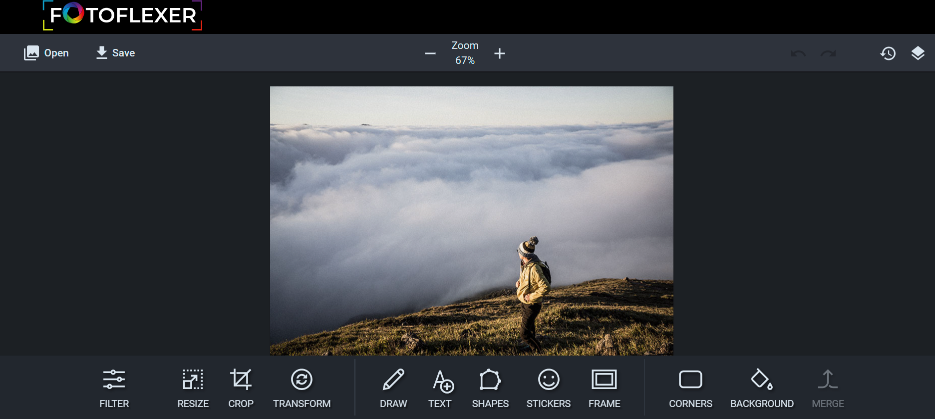
Task: Increase zoom with the plus button
Action: [500, 53]
